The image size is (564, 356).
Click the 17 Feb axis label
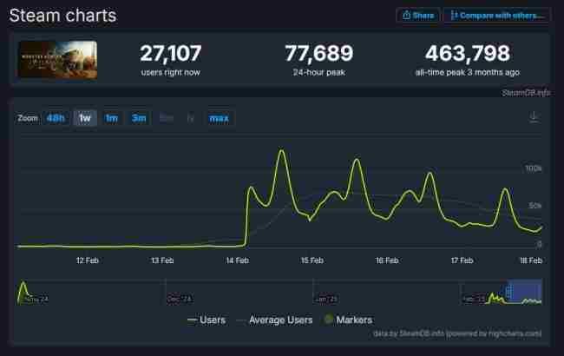(462, 260)
